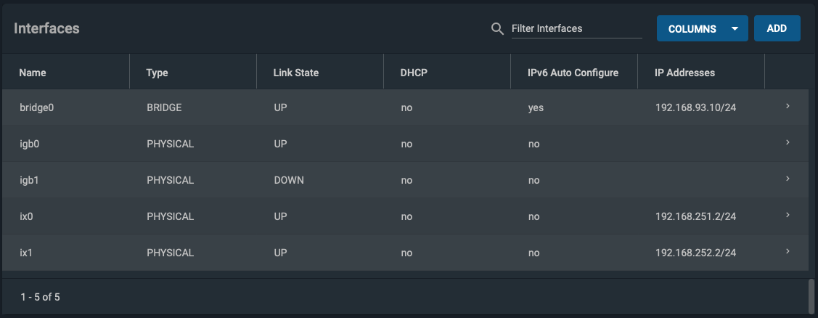The image size is (818, 318).
Task: Expand the igb1 row chevron
Action: tap(788, 179)
